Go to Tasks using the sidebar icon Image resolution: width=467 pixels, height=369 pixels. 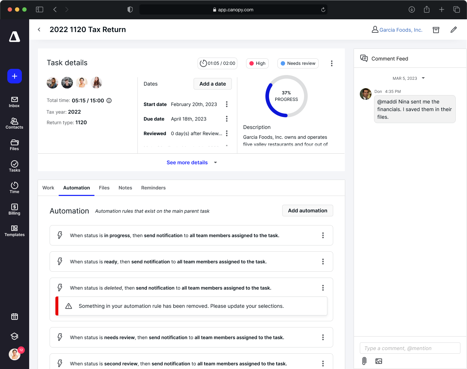point(14,166)
